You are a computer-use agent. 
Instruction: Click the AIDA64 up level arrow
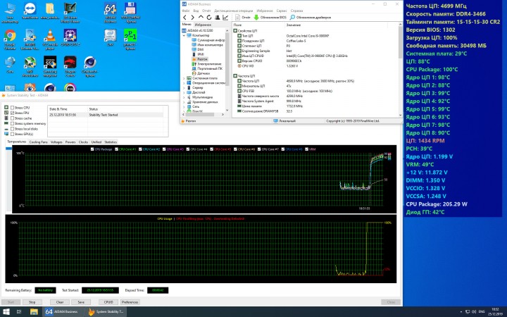(201, 18)
